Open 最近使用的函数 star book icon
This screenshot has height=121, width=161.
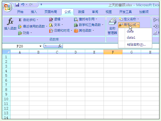(x=20, y=26)
